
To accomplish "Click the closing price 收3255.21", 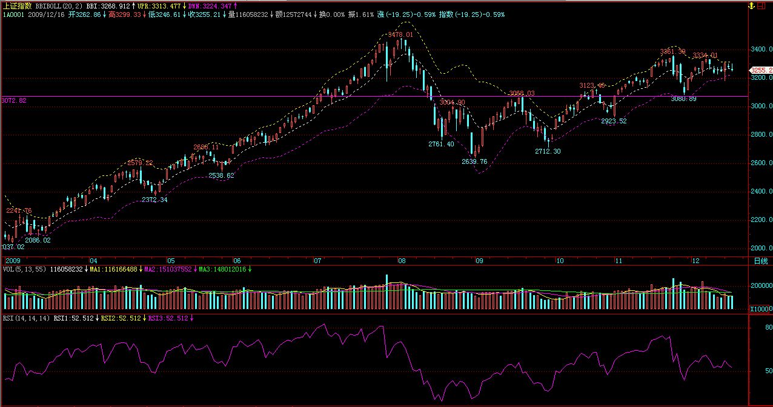I will pyautogui.click(x=204, y=14).
